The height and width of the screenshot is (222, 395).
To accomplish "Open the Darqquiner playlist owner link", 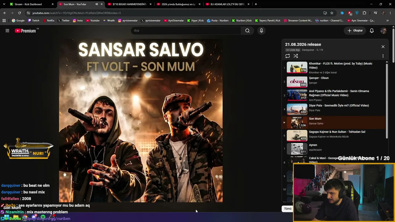I will pyautogui.click(x=308, y=50).
